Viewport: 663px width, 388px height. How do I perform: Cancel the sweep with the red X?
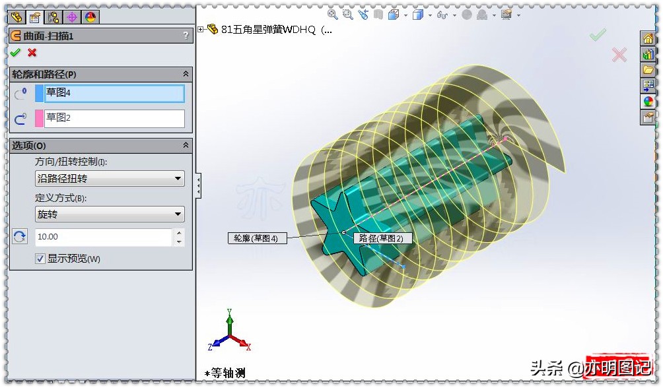click(32, 53)
